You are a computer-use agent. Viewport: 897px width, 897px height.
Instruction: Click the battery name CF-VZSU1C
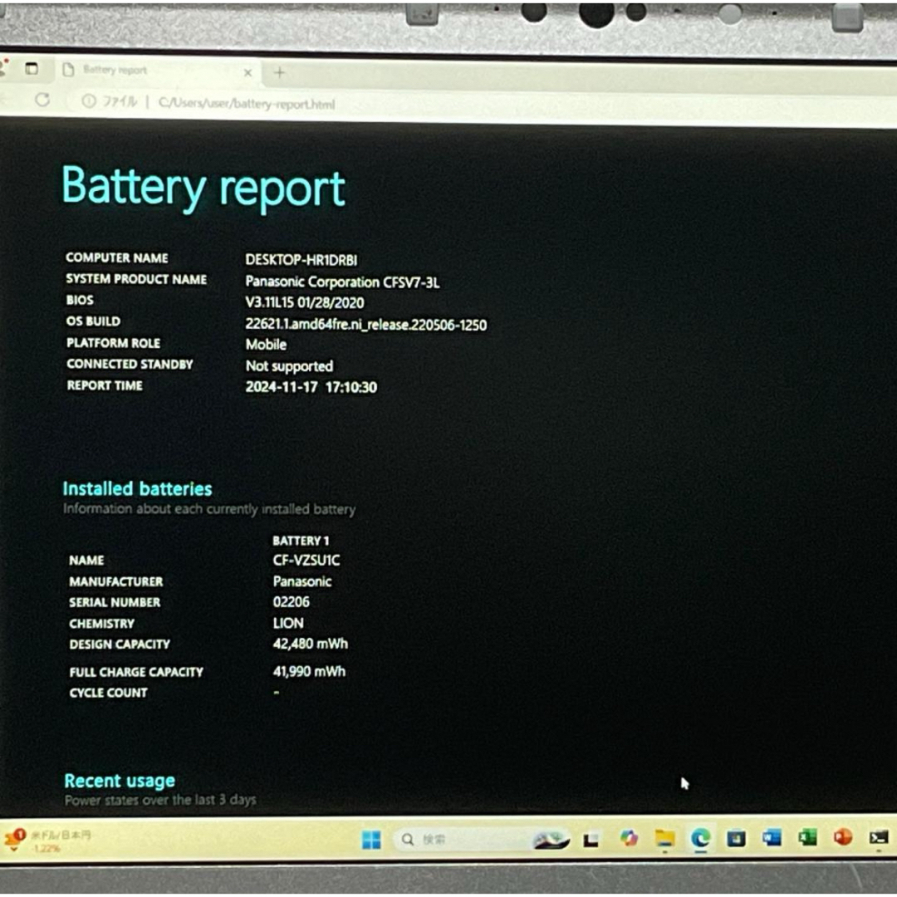[306, 560]
